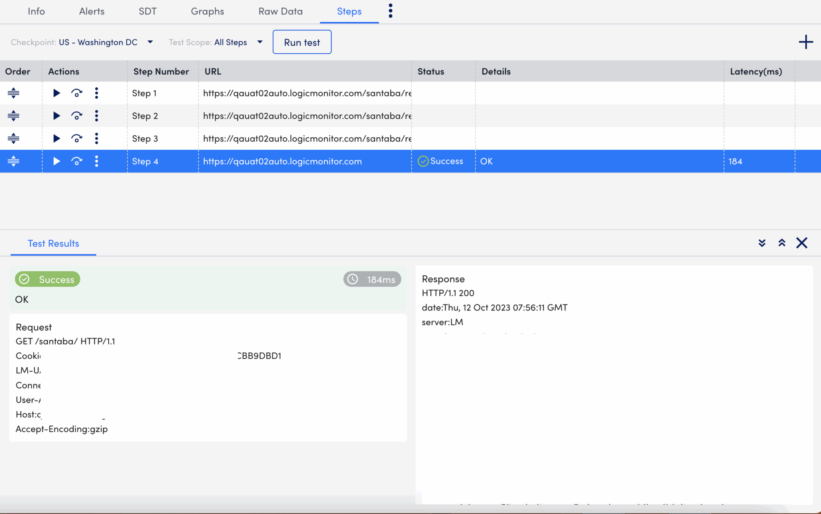Screen dimensions: 821x514
Task: Click the green Success badge
Action: (47, 279)
